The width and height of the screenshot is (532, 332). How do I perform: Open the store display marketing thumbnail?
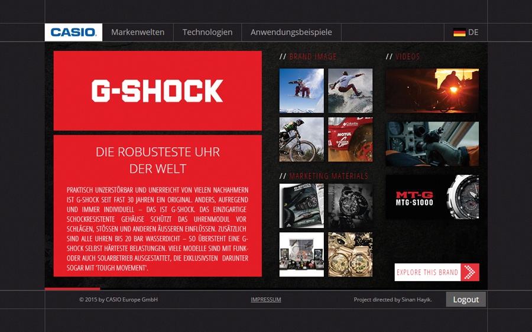pos(301,255)
